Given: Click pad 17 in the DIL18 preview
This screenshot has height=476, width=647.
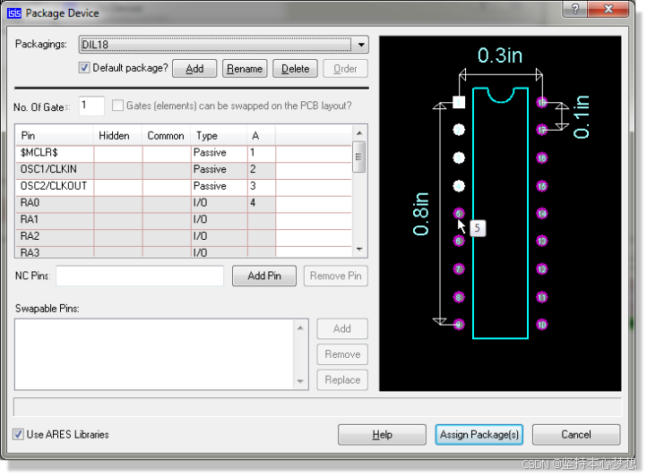Looking at the screenshot, I should [x=542, y=131].
